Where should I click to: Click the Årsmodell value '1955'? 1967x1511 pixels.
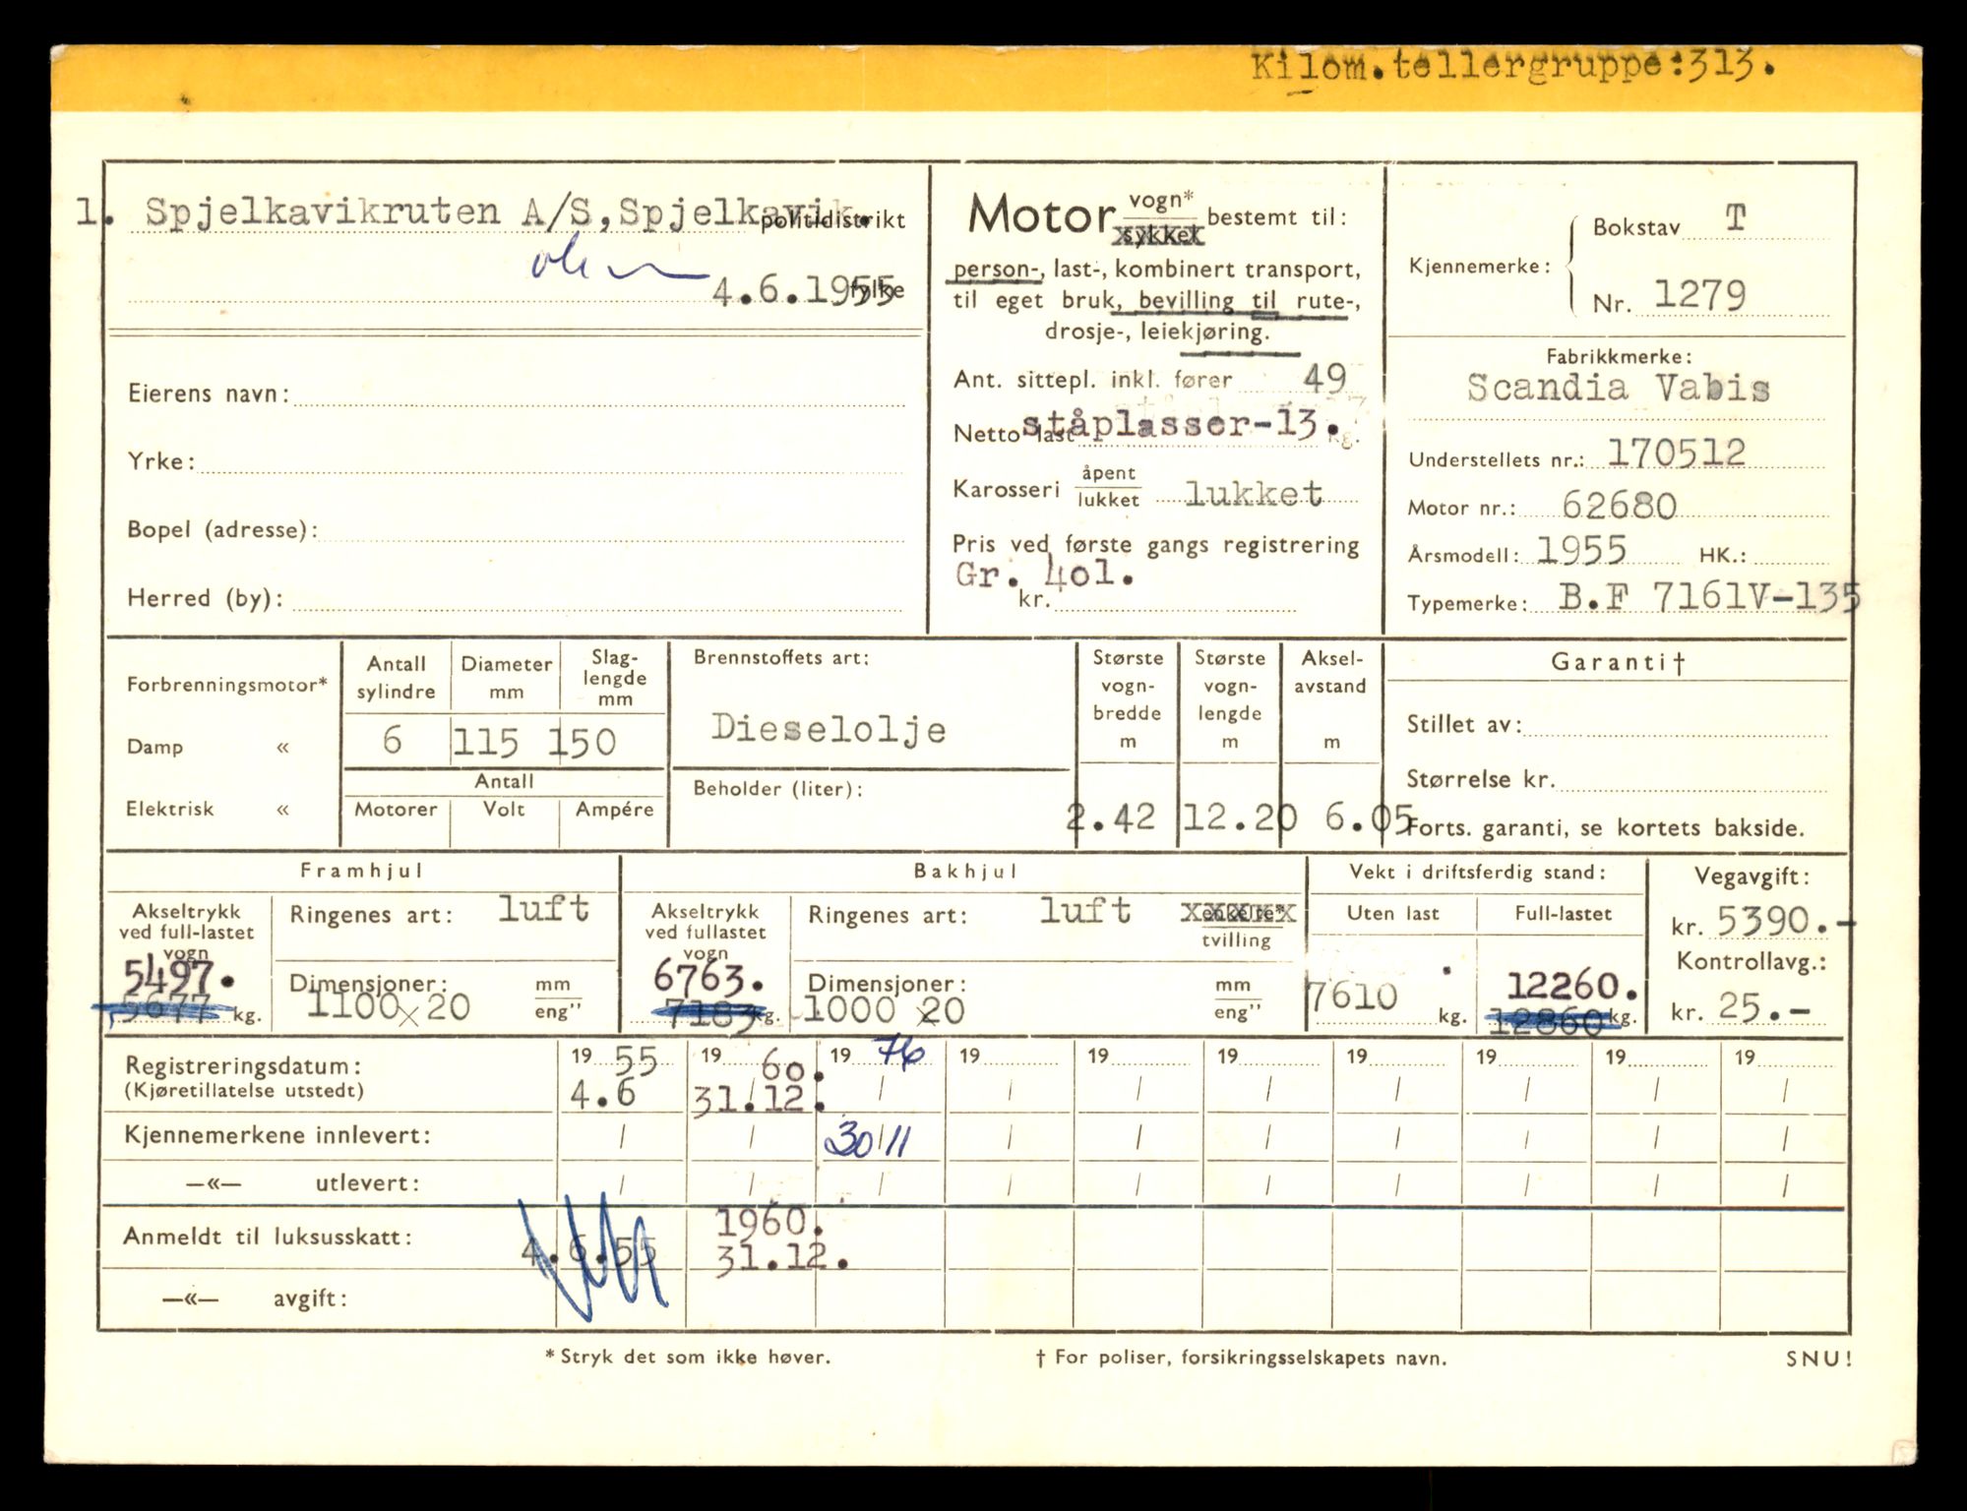tap(1582, 550)
